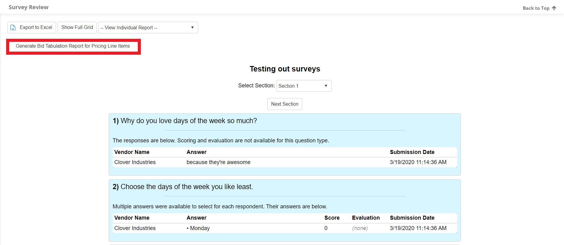Select the Monday answer cell
The image size is (564, 245).
click(x=198, y=228)
